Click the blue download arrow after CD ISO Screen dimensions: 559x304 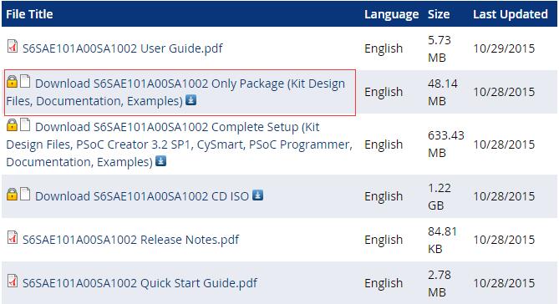tap(257, 195)
